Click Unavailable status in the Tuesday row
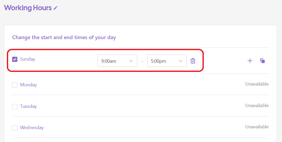This screenshot has width=282, height=142. pos(257,106)
